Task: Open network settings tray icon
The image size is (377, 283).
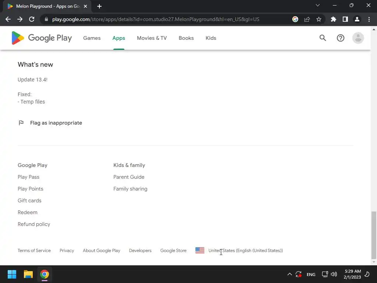Action: click(325, 274)
